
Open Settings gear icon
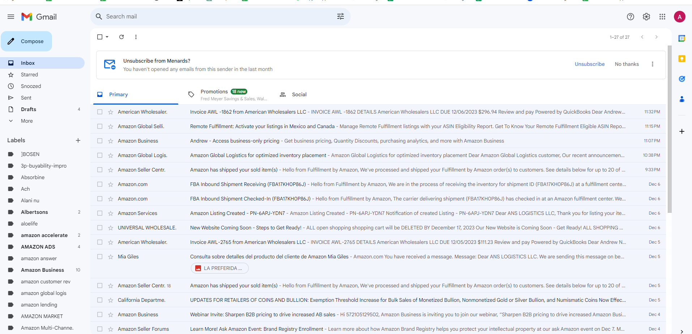[646, 17]
